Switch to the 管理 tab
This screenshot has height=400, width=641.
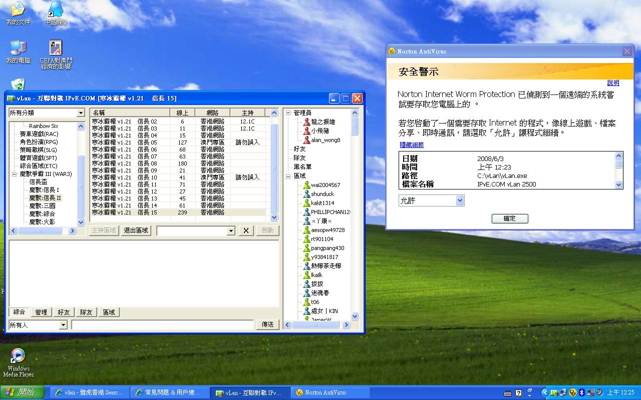click(x=41, y=311)
